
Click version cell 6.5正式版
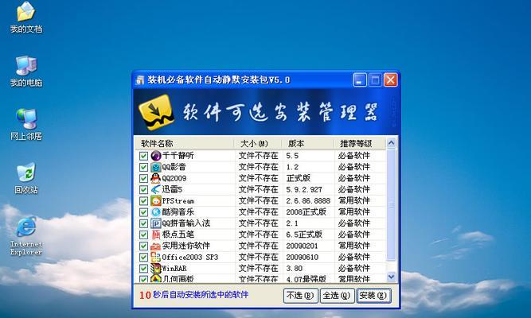[x=304, y=235]
